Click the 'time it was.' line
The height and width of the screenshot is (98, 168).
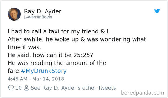tap(24, 47)
